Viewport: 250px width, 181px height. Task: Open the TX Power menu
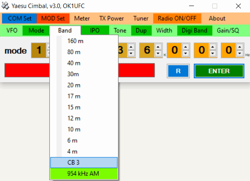tap(111, 18)
